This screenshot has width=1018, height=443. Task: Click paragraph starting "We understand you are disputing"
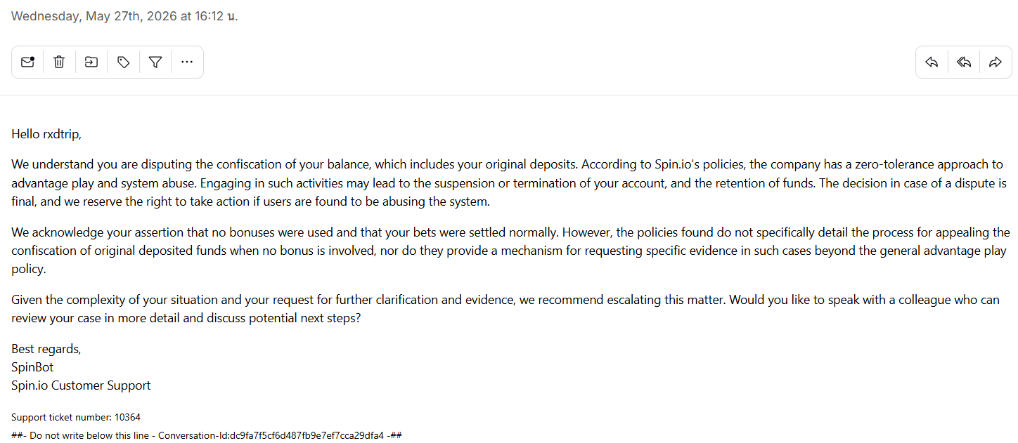click(509, 183)
